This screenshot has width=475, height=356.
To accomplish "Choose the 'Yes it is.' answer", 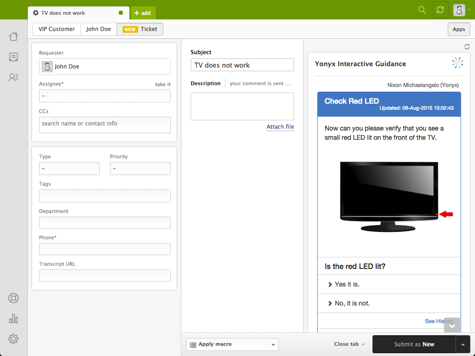I will (x=347, y=284).
